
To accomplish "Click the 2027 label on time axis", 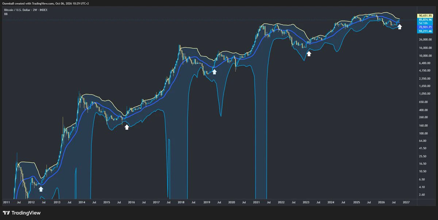I will (x=406, y=202).
